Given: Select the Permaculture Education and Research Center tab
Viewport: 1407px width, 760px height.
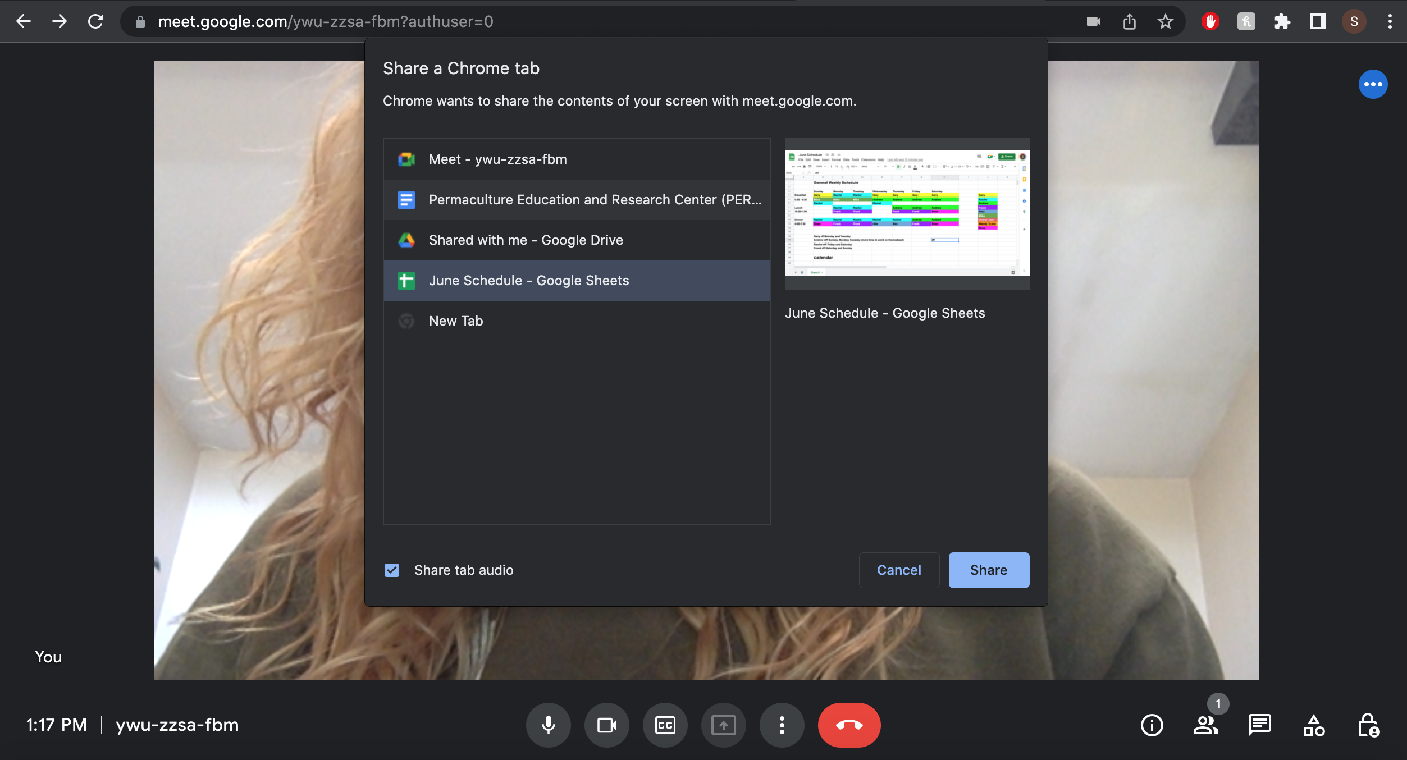Looking at the screenshot, I should (x=577, y=200).
